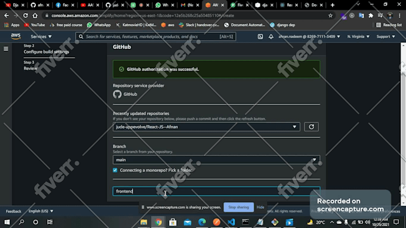The width and height of the screenshot is (406, 228).
Task: Open the Chrome tab search chevron
Action: [x=358, y=5]
